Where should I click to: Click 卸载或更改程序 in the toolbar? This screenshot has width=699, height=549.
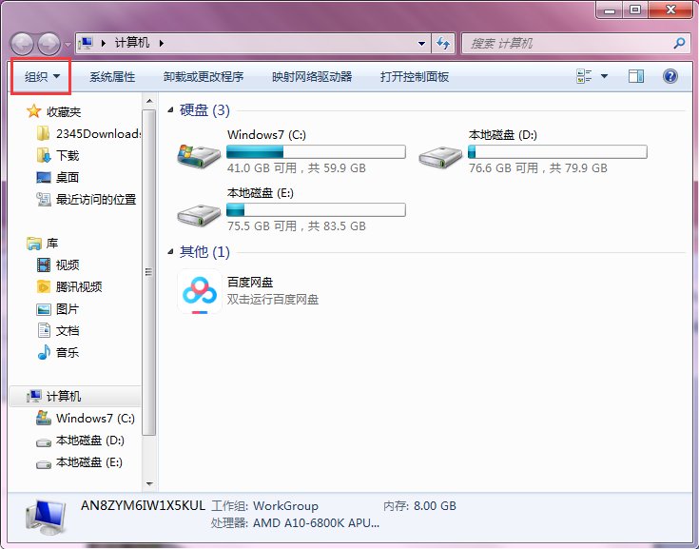pyautogui.click(x=204, y=77)
